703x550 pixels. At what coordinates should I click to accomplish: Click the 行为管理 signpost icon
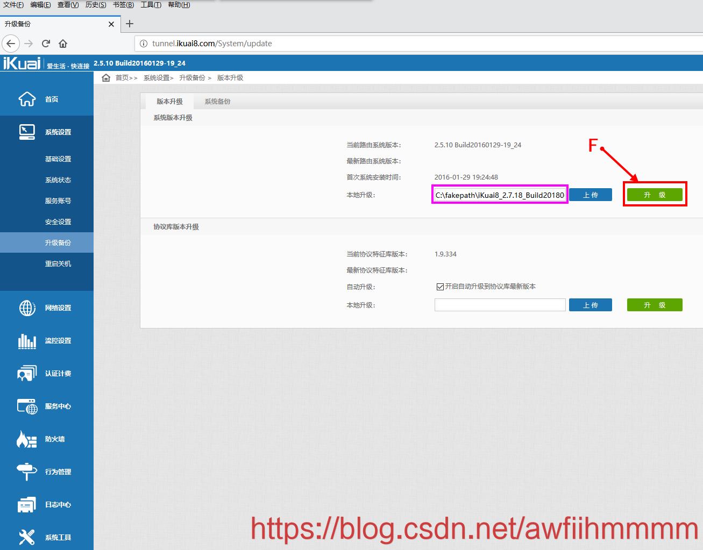coord(27,472)
